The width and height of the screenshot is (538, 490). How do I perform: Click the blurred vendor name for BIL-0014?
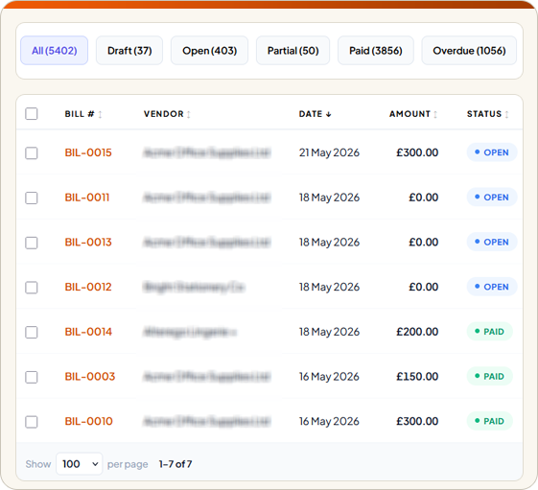tap(190, 332)
